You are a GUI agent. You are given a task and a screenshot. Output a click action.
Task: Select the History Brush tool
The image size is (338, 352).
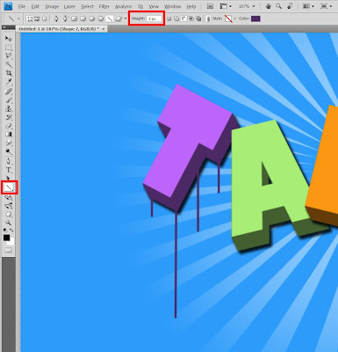point(9,117)
